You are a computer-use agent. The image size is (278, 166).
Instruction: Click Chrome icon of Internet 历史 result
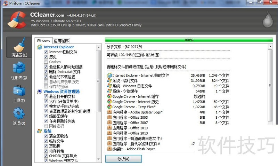(x=109, y=102)
